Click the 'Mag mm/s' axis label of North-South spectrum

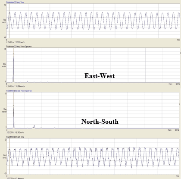pos(5,110)
